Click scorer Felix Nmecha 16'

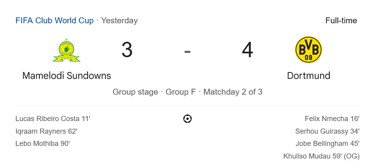coord(332,119)
